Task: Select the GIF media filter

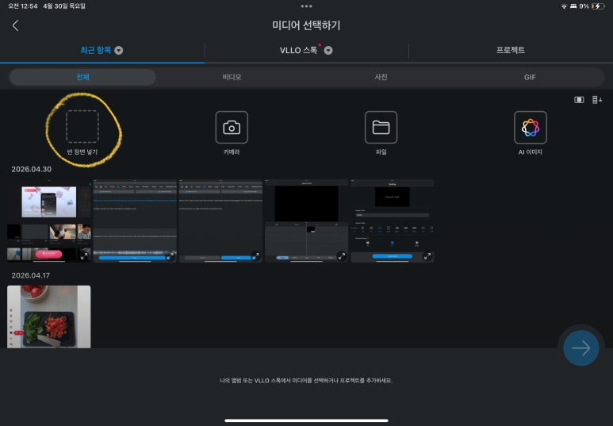Action: point(530,77)
